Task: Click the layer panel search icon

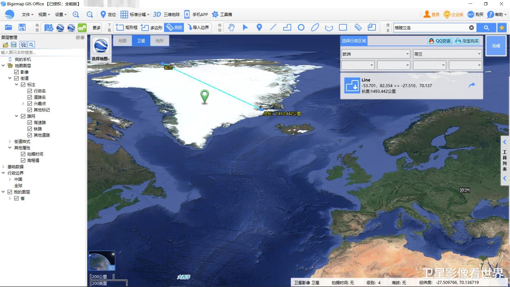Action: point(31,45)
